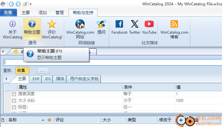The width and height of the screenshot is (222, 127).
Task: Enable the 大小 (KB) checkbox
Action: pyautogui.click(x=14, y=101)
